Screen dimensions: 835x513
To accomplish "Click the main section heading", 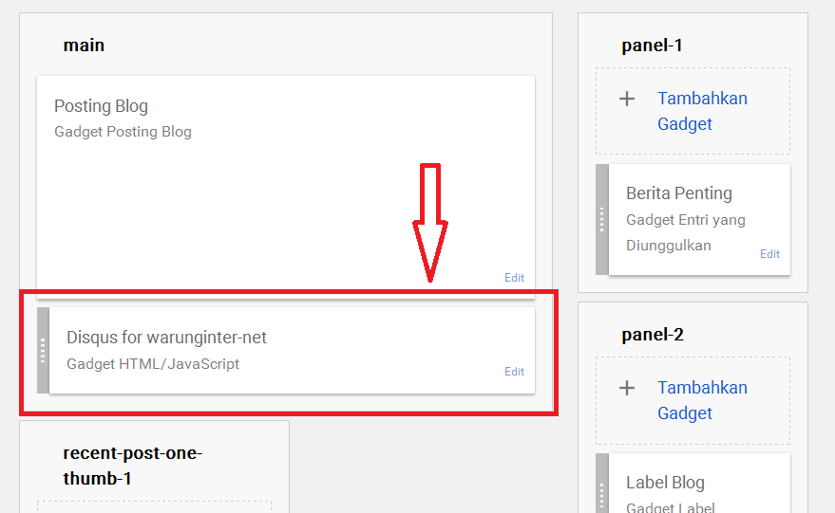I will click(x=84, y=45).
